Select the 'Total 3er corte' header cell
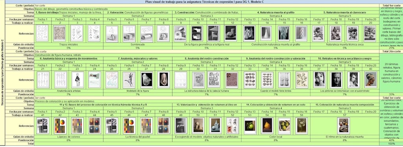This screenshot has width=403, height=147. coord(391,98)
